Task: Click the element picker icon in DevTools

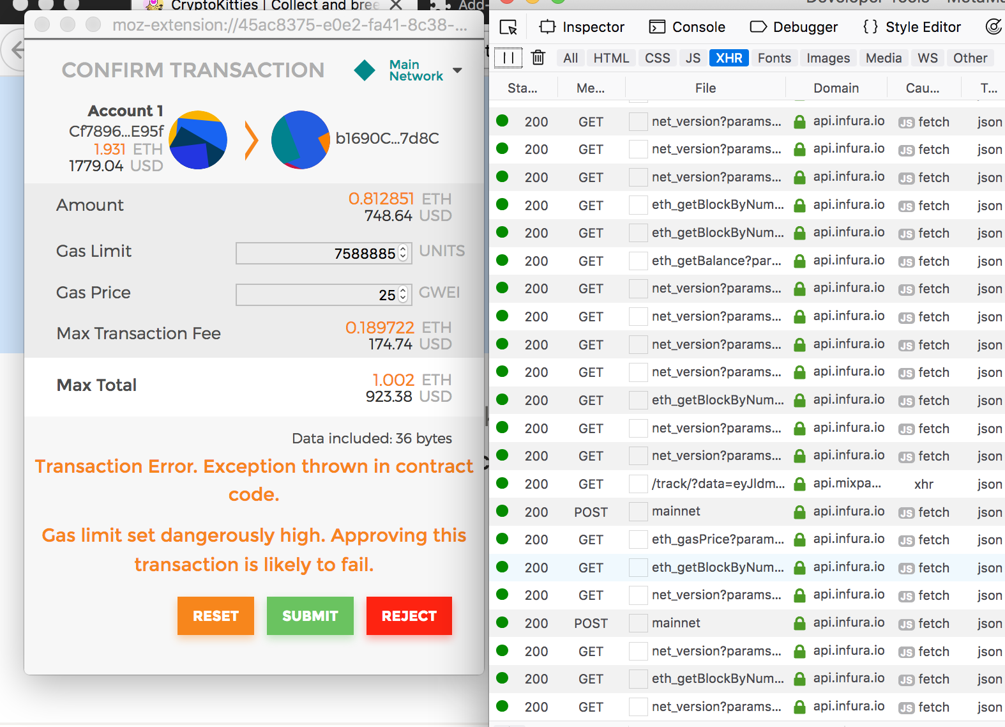Action: click(508, 27)
